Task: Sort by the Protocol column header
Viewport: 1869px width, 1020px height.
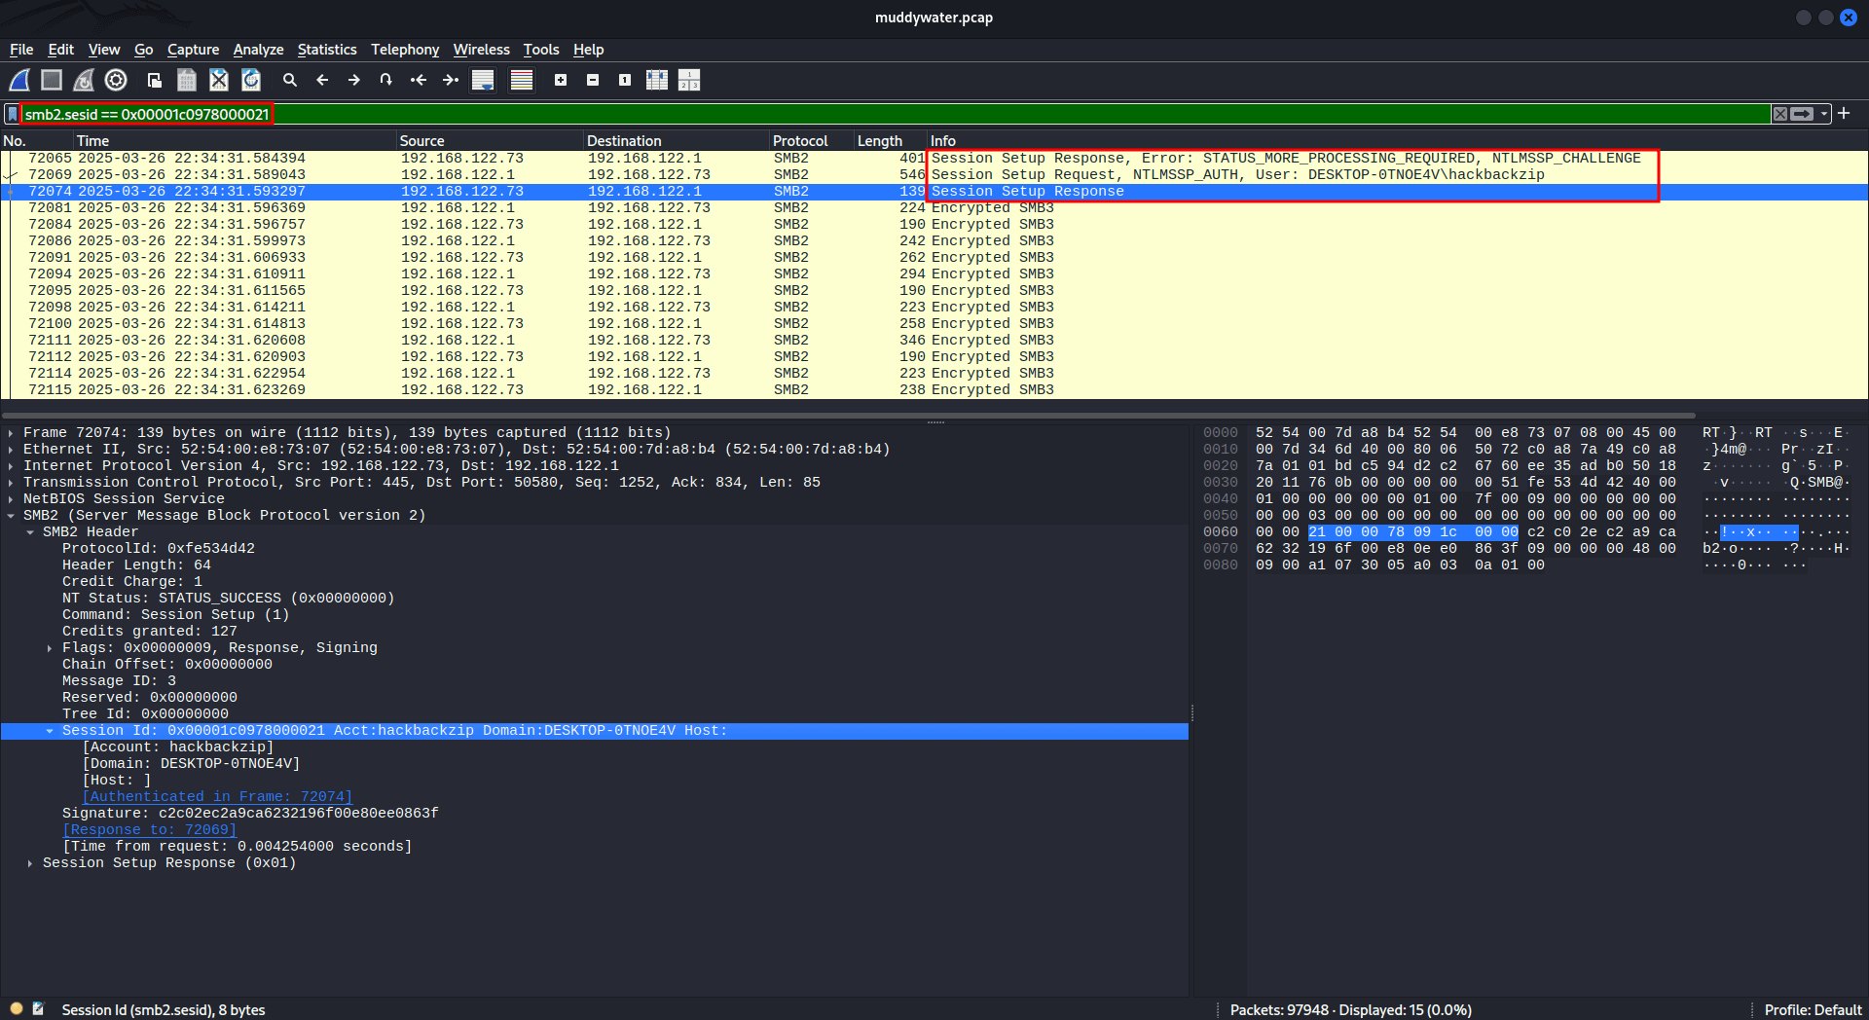Action: [811, 141]
